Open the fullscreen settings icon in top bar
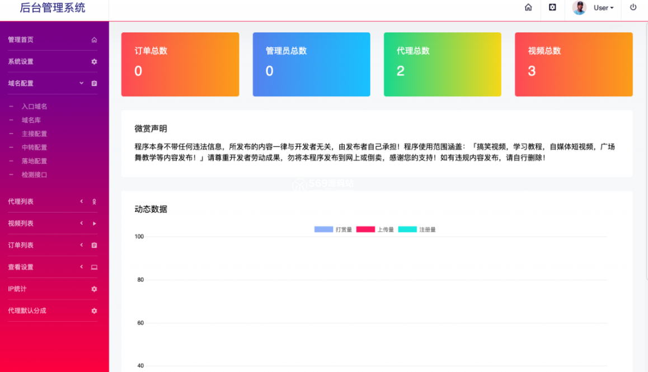Image resolution: width=648 pixels, height=372 pixels. [x=552, y=7]
